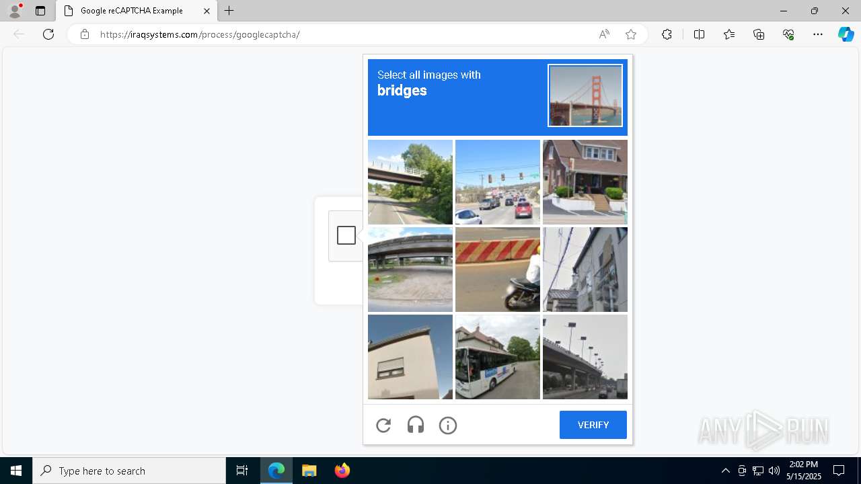Select the elevated highway with lampposts tile
The height and width of the screenshot is (484, 861).
coord(585,357)
